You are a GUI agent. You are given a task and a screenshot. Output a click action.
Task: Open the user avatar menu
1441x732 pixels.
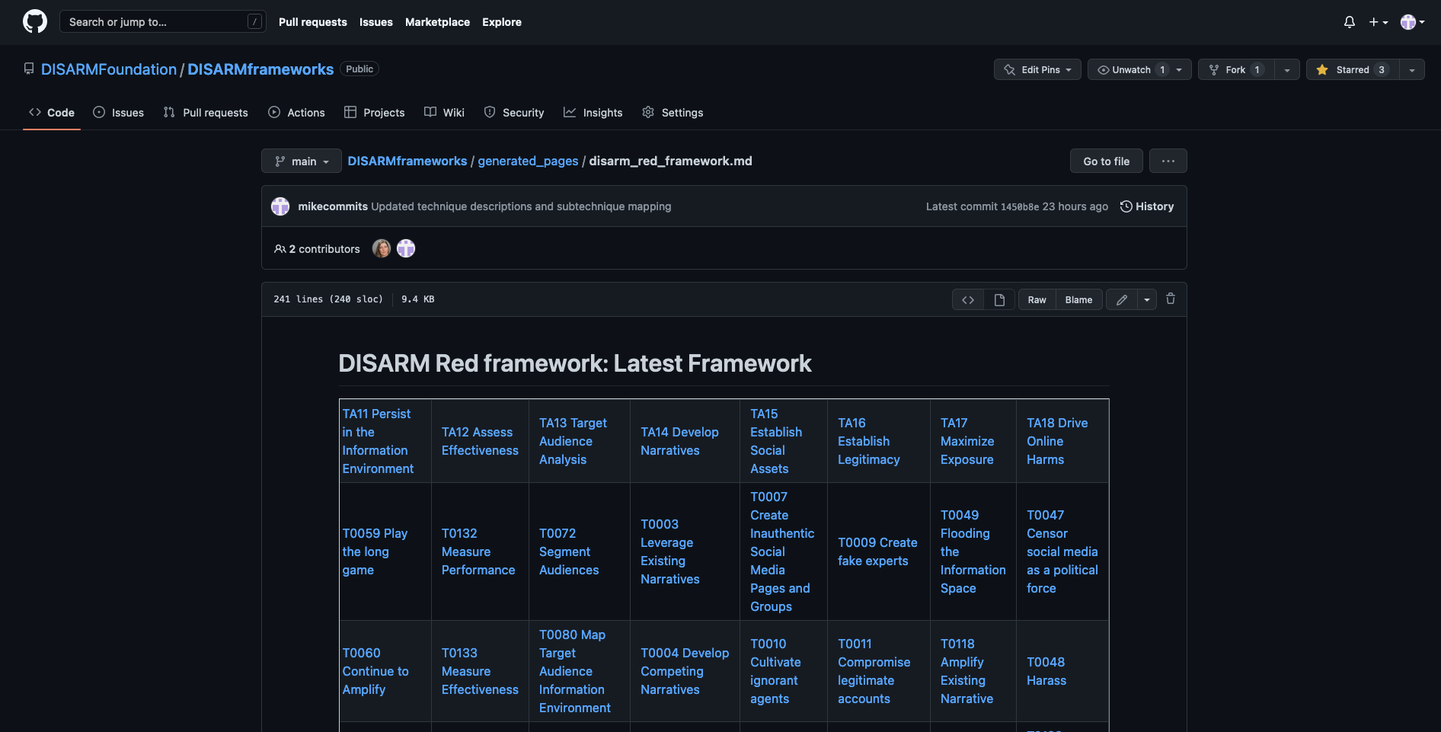(1412, 22)
